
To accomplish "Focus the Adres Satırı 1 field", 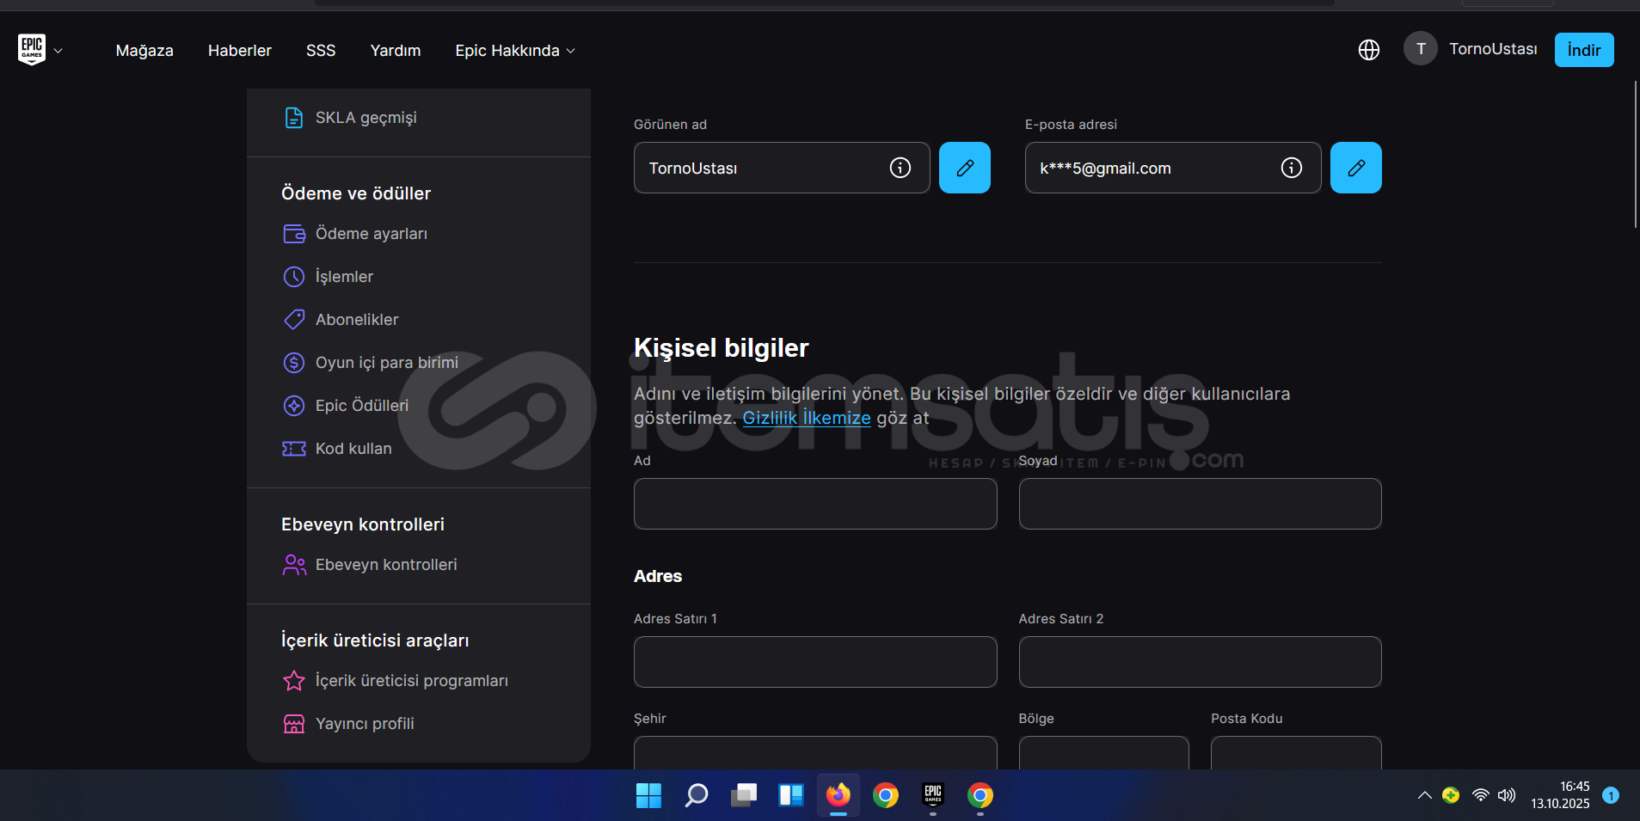I will click(x=814, y=662).
